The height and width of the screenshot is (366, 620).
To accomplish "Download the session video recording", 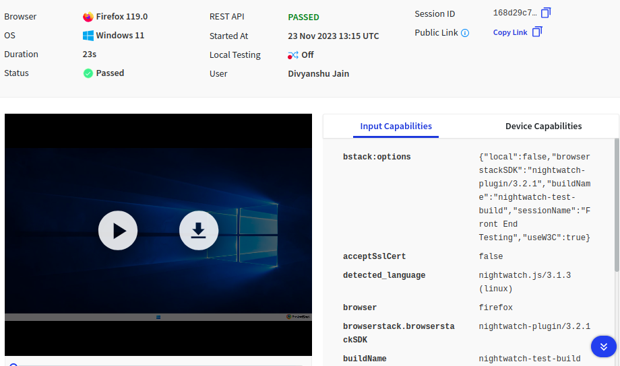I will (x=199, y=231).
